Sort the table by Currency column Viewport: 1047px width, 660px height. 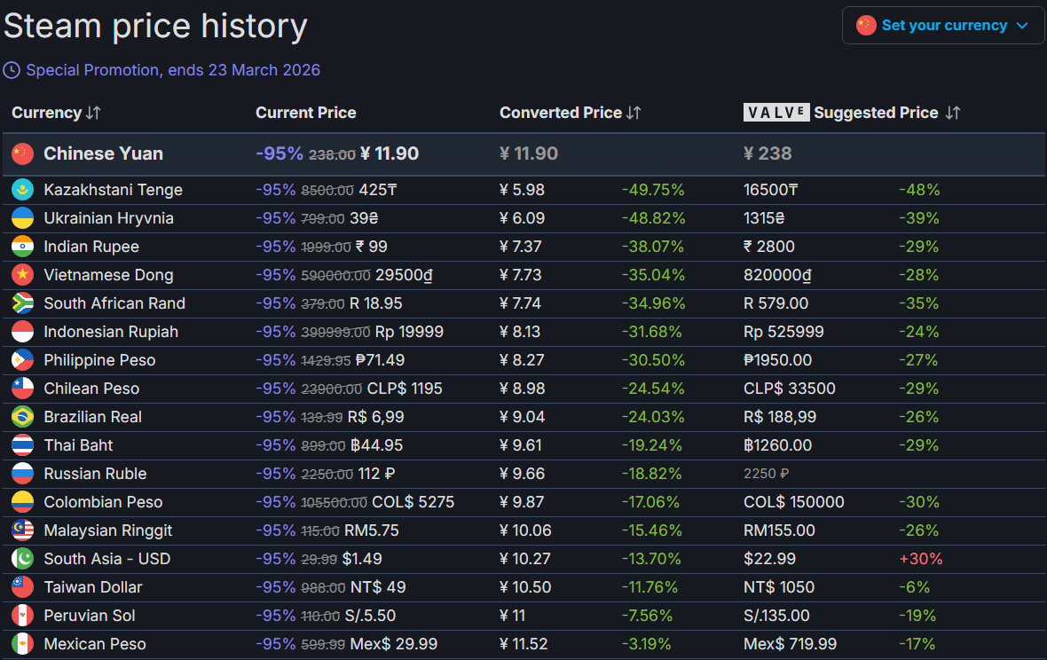point(93,113)
